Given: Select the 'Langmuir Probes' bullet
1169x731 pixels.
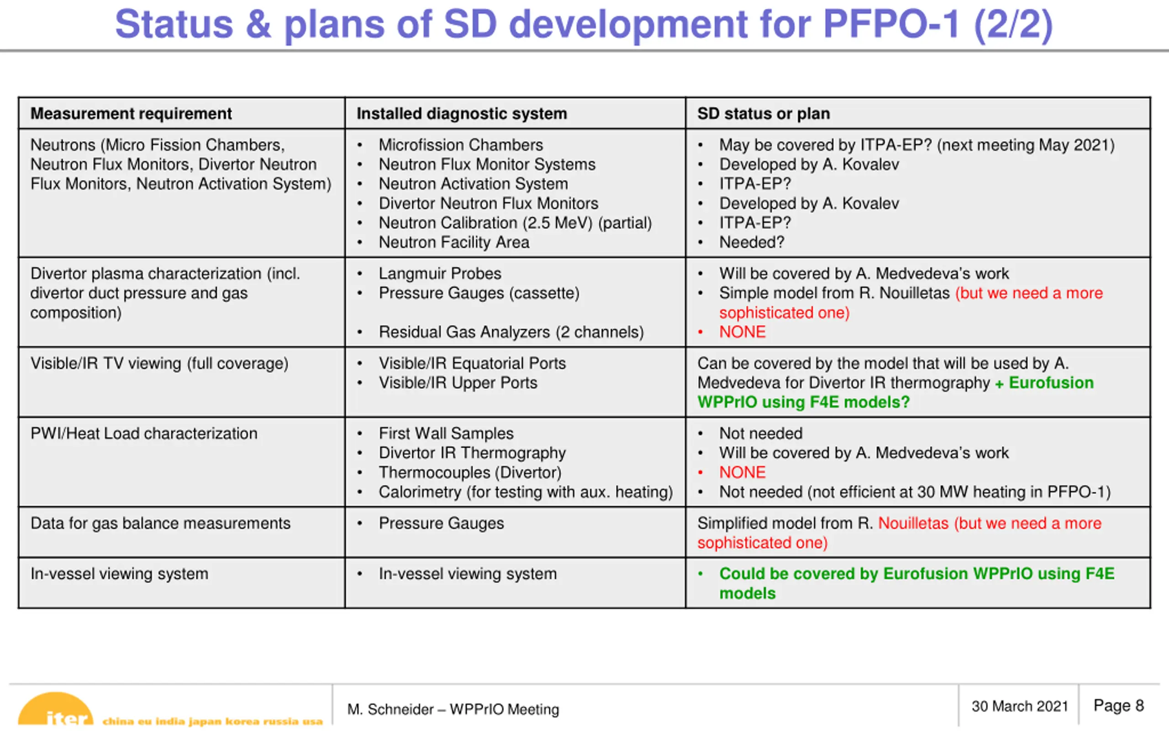Looking at the screenshot, I should pyautogui.click(x=440, y=274).
